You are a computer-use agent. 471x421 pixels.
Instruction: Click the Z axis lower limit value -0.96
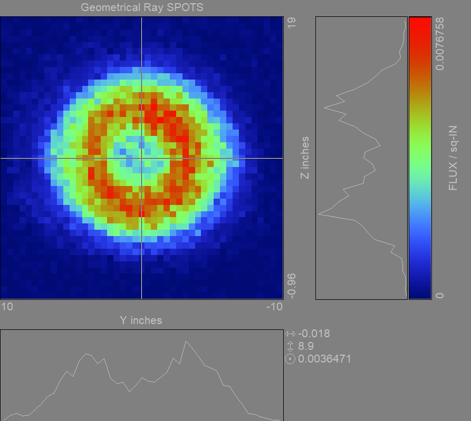pos(291,286)
